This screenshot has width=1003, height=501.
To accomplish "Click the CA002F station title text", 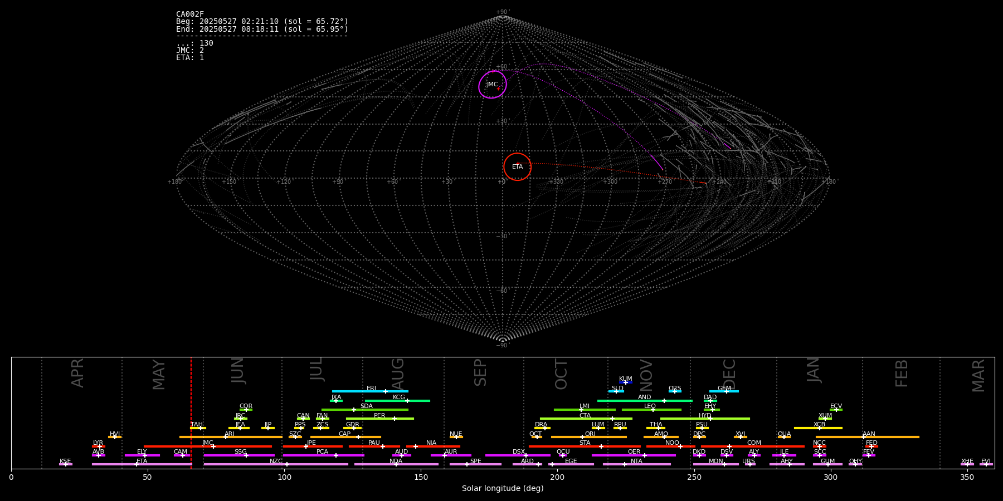I will (190, 14).
